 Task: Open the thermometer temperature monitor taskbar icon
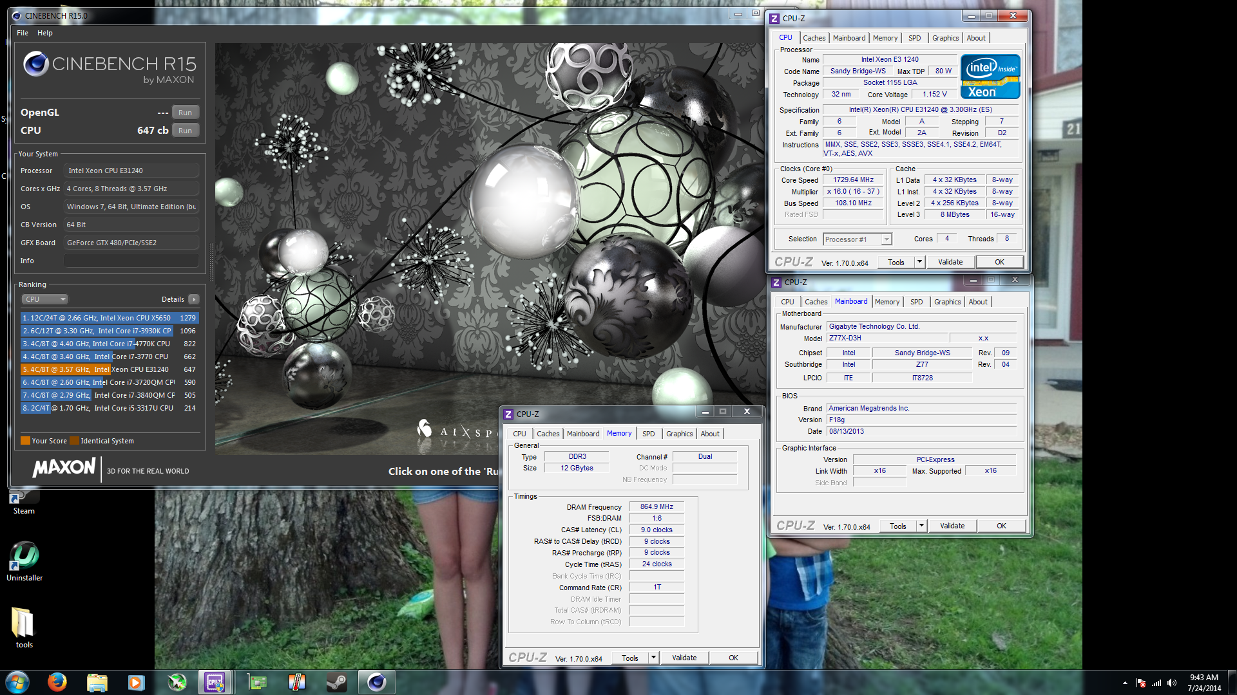(297, 682)
